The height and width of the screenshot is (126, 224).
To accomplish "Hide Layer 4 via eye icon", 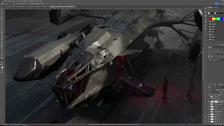I will click(209, 117).
